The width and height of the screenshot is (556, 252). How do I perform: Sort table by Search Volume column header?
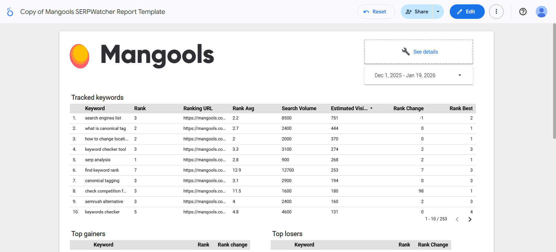tap(299, 108)
